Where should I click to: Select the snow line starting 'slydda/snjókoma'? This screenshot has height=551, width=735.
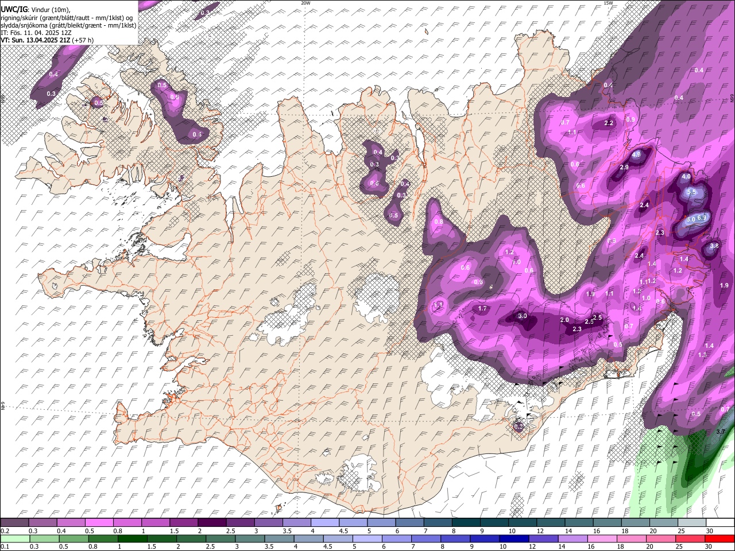click(68, 25)
